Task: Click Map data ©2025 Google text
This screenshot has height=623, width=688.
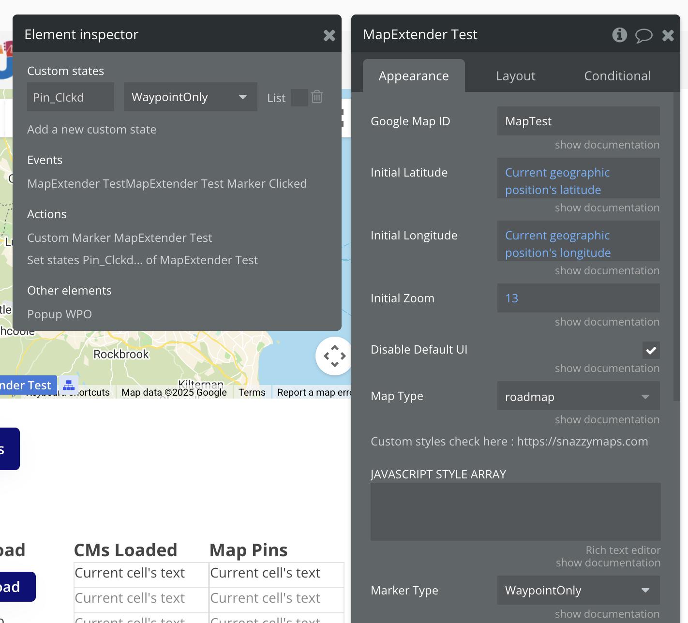Action: click(x=174, y=392)
